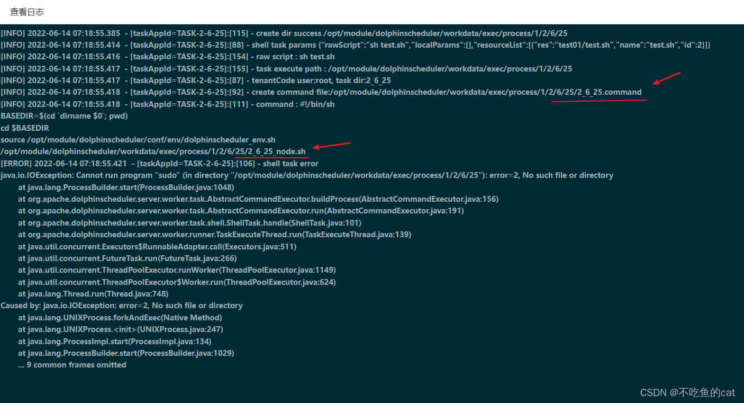Select the '[ERROR] shell task error' line
The width and height of the screenshot is (744, 403).
pyautogui.click(x=160, y=164)
